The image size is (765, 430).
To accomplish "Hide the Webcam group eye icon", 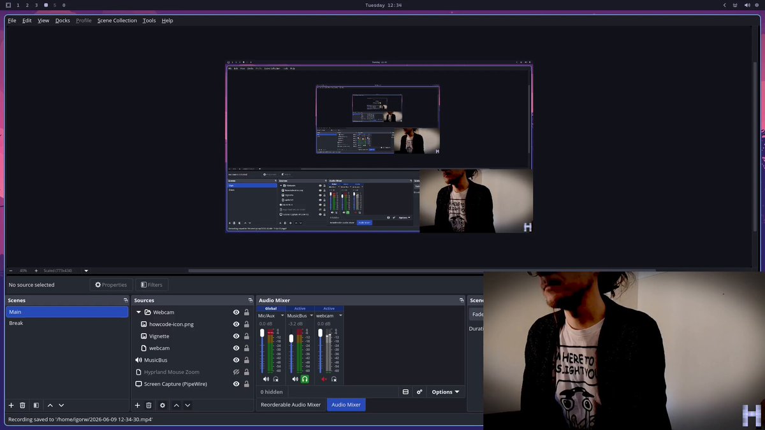I will [236, 312].
